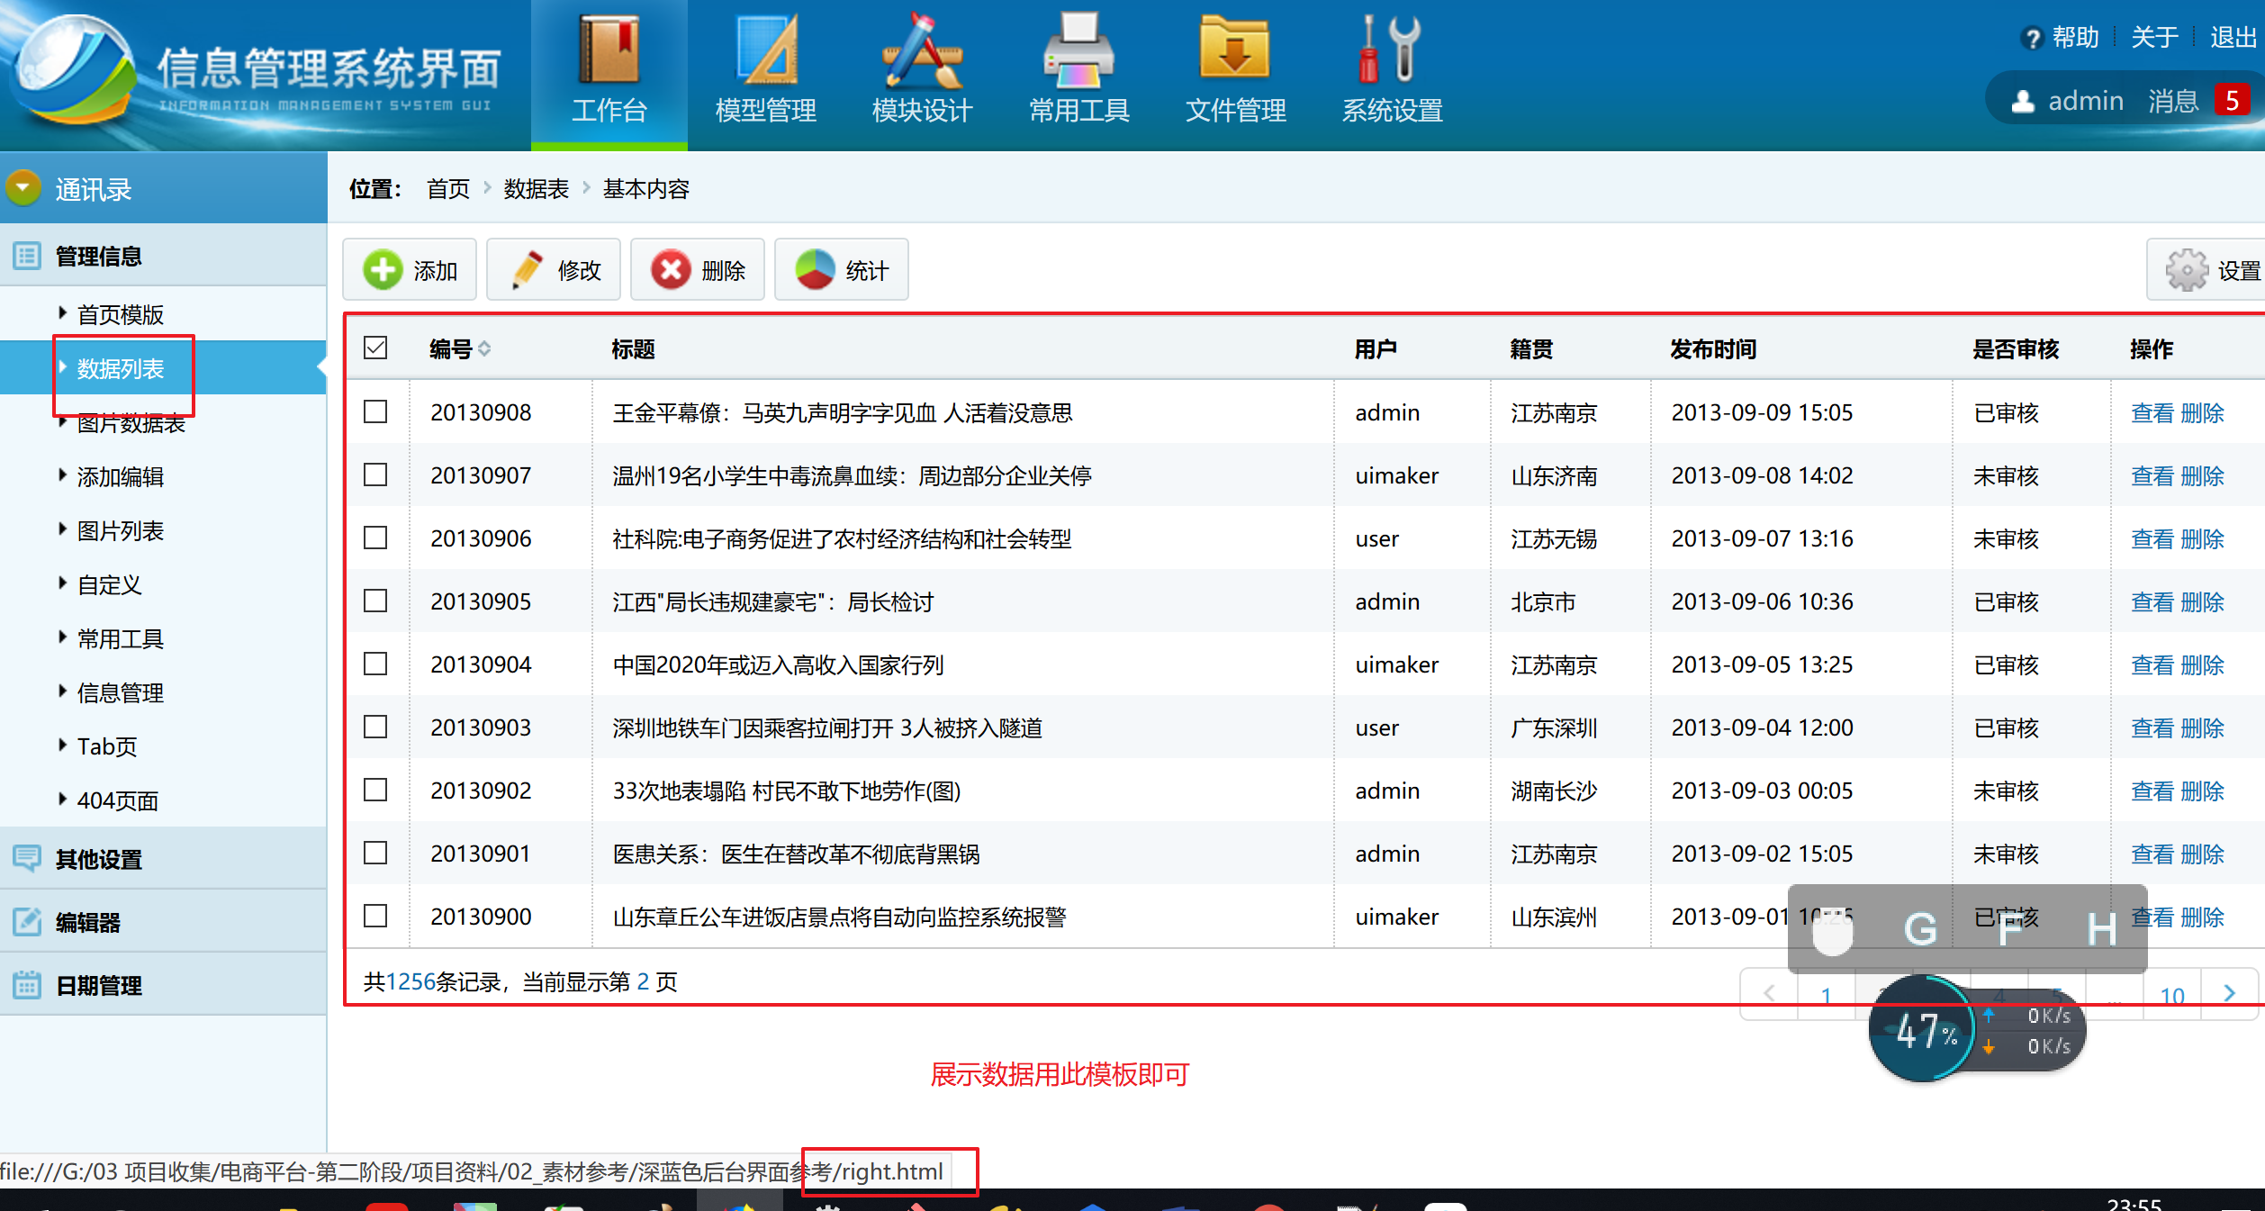
Task: Collapse the 通讯录 section arrow
Action: (23, 188)
